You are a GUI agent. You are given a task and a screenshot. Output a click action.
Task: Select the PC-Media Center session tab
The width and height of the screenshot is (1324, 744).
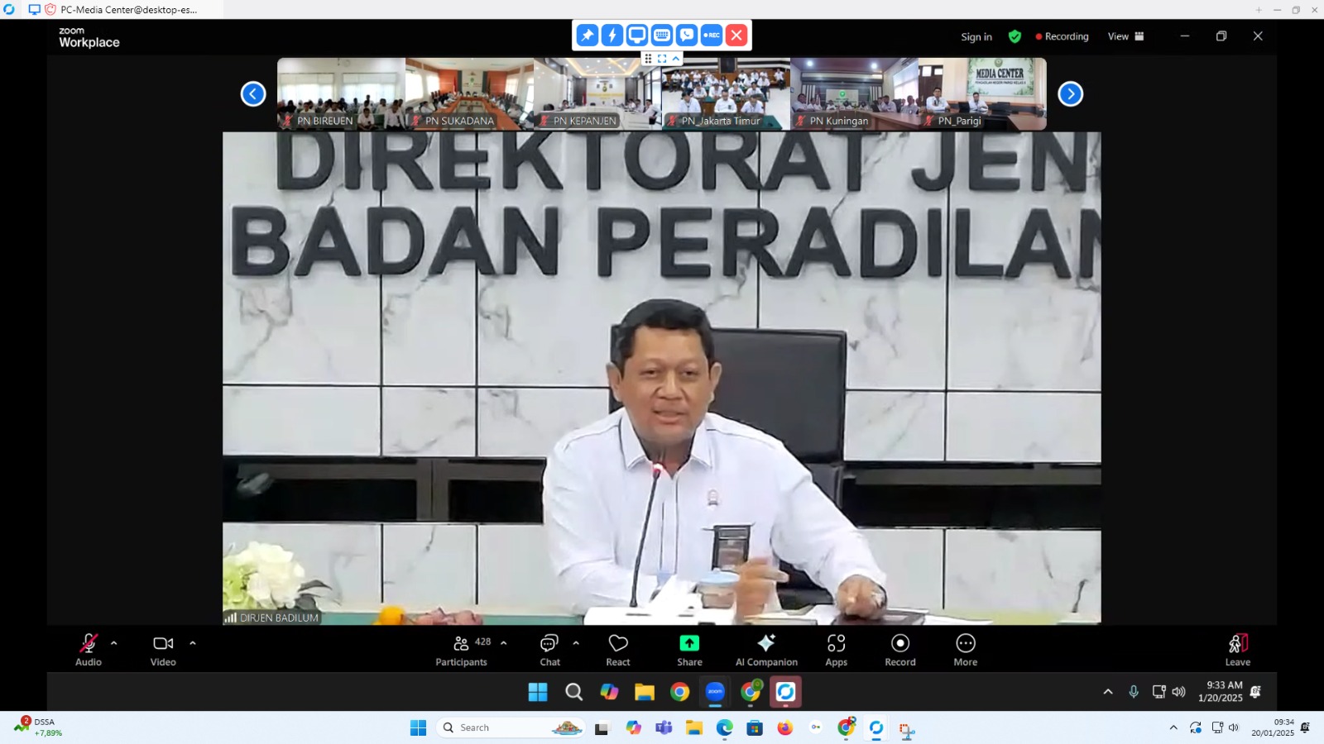124,10
